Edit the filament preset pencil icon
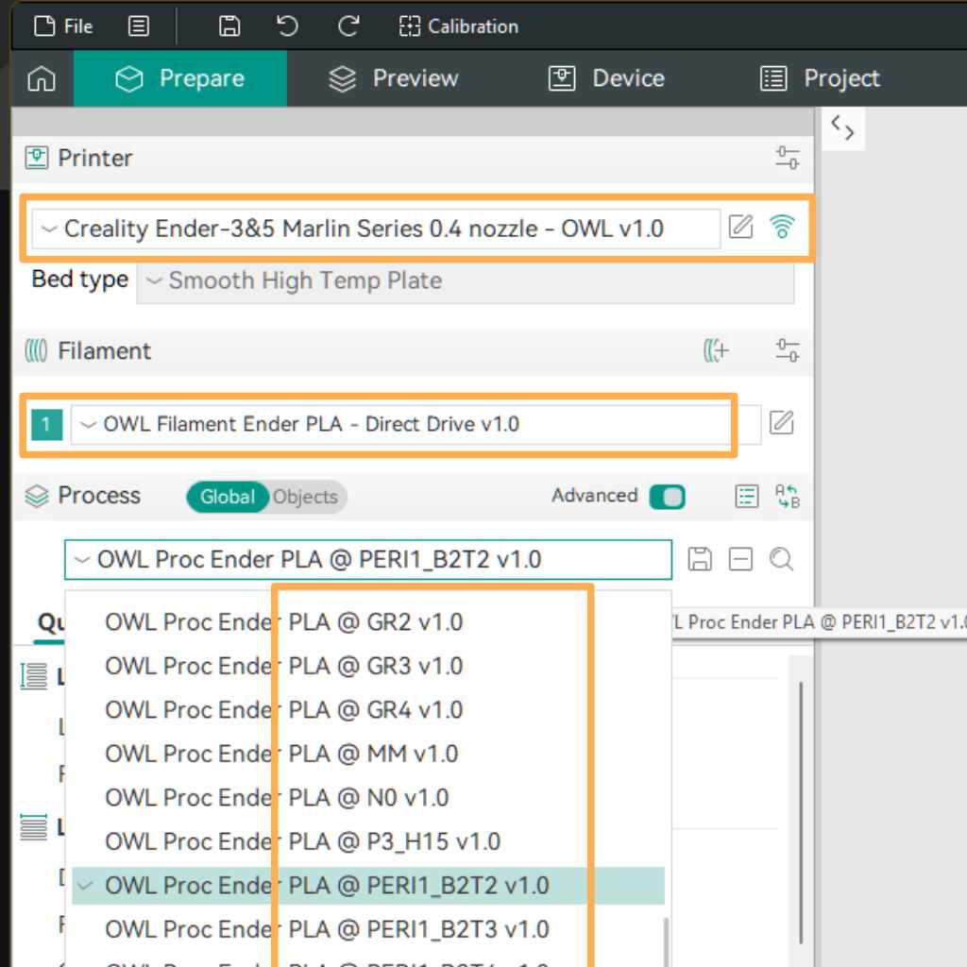The image size is (967, 967). (x=781, y=423)
